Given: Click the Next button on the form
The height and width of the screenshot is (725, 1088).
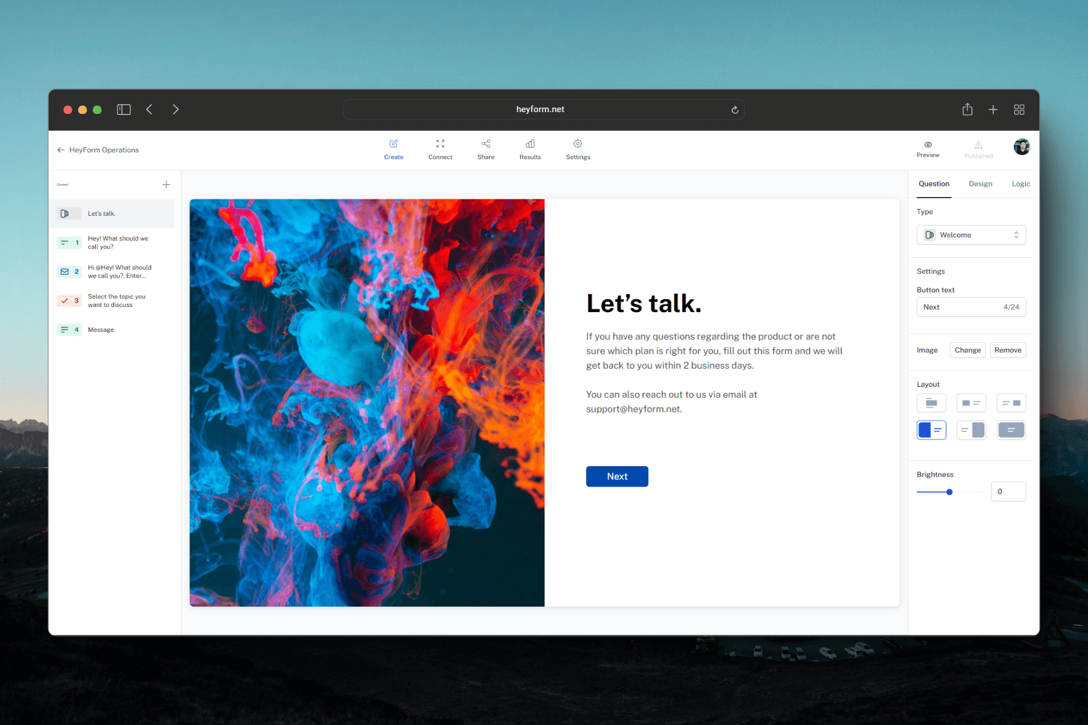Looking at the screenshot, I should coord(617,476).
